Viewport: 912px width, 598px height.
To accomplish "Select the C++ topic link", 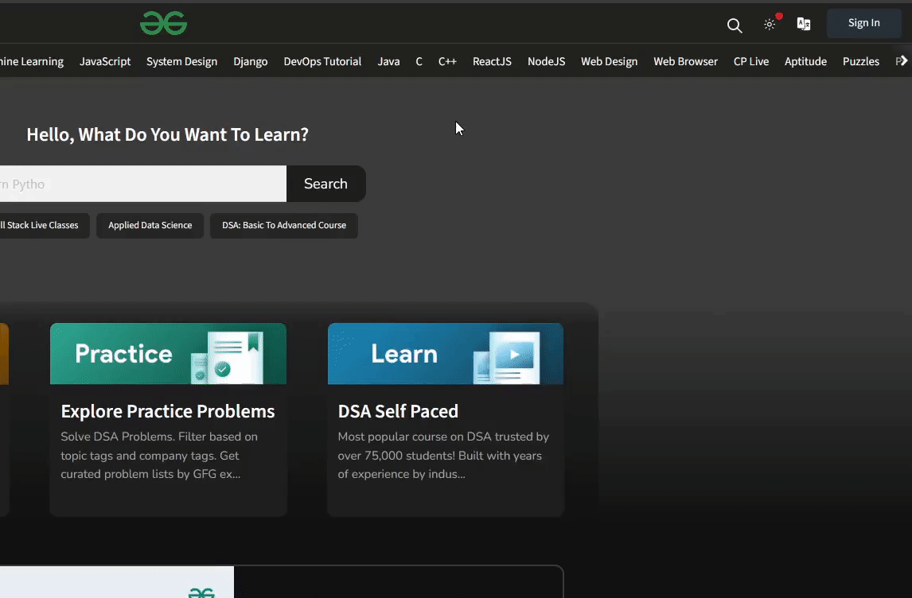I will tap(447, 61).
